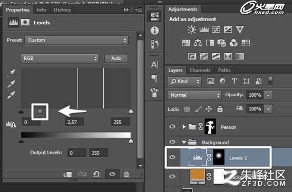Toggle smart object layer filter

(258, 81)
